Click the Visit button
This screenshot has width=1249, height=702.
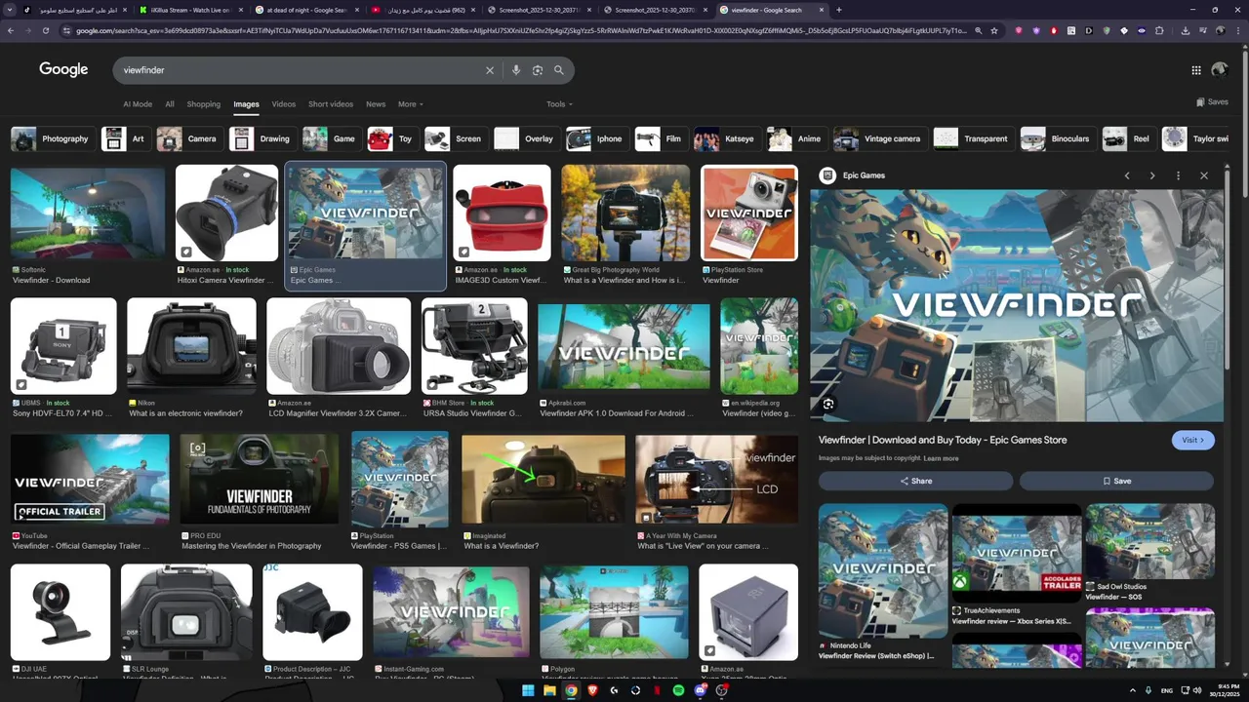pos(1192,440)
